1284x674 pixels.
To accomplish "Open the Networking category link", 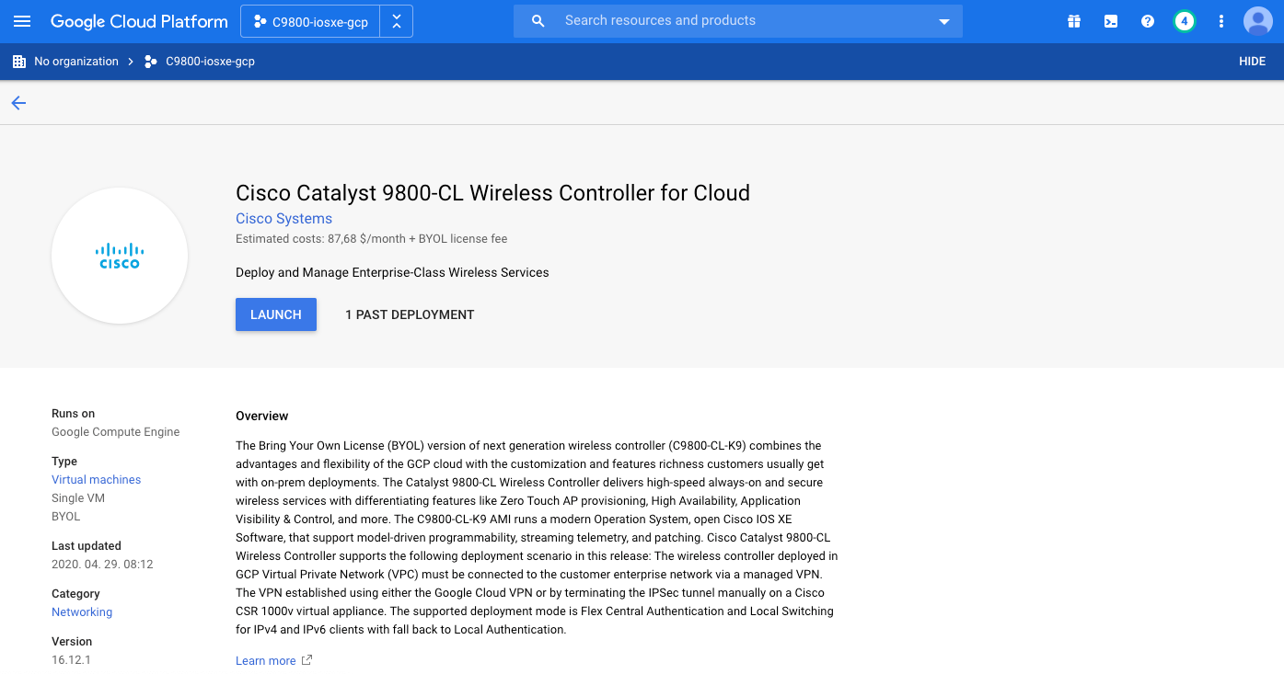I will [82, 612].
